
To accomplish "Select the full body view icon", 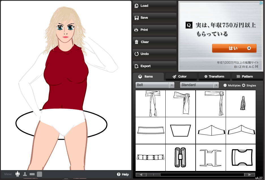I will point(18,174).
